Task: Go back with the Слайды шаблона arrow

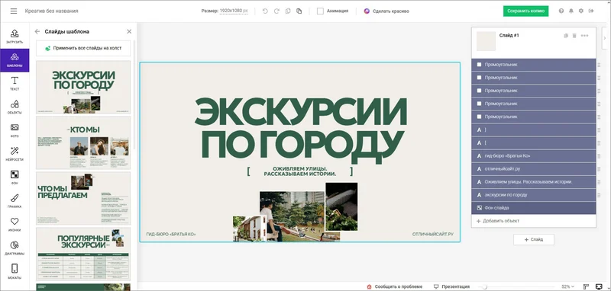Action: (x=37, y=31)
